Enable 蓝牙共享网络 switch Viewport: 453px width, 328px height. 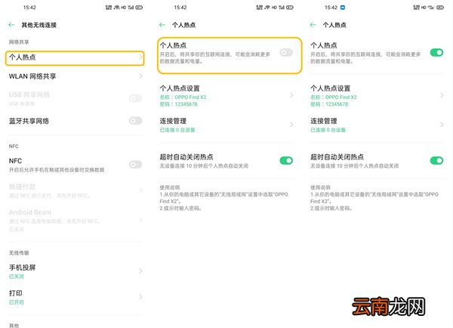(x=135, y=121)
